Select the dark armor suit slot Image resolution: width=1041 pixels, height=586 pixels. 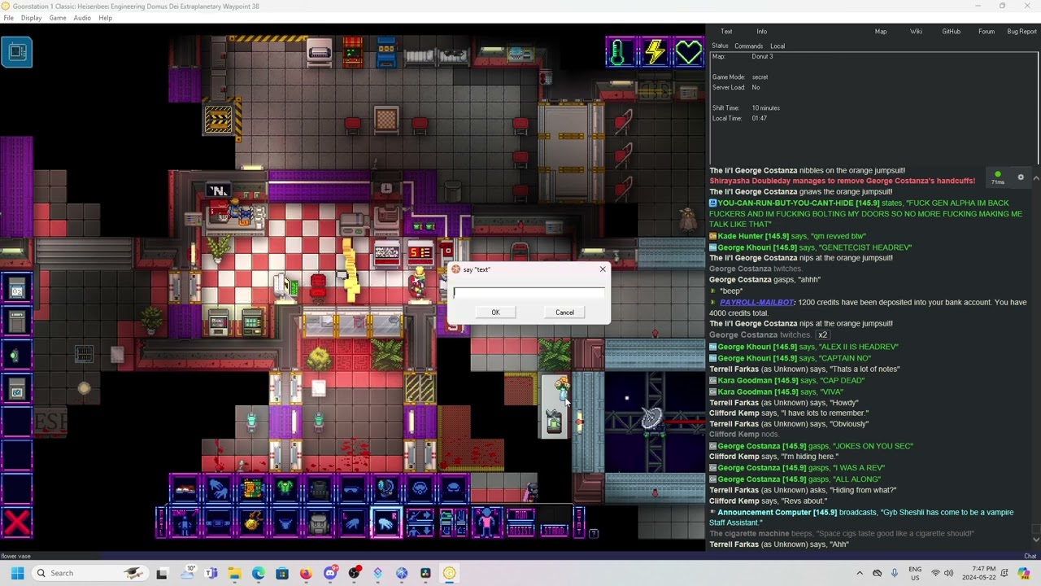tap(319, 489)
